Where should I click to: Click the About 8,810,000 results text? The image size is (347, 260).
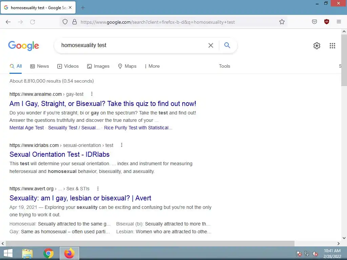click(52, 81)
